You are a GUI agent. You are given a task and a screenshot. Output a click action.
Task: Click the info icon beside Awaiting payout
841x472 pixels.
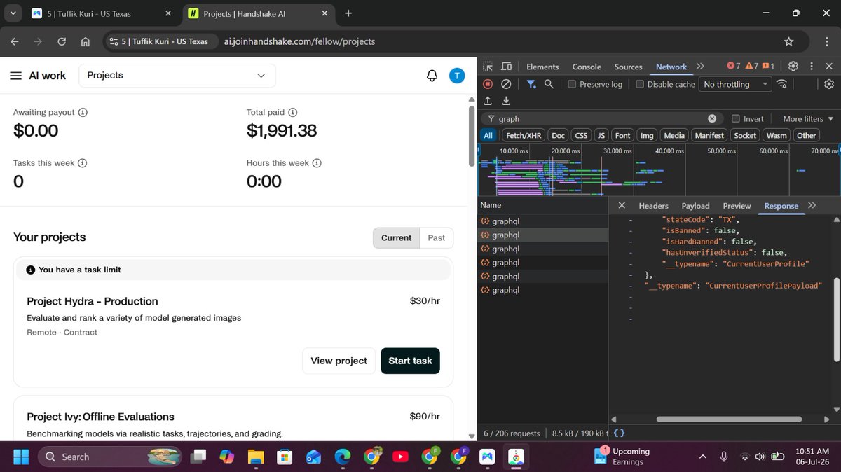pos(83,112)
